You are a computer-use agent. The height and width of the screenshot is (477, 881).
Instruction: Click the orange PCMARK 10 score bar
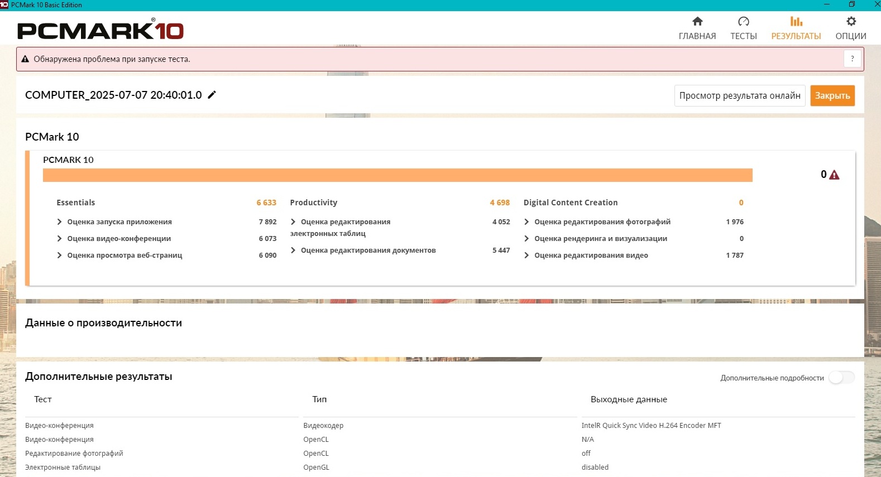click(398, 175)
